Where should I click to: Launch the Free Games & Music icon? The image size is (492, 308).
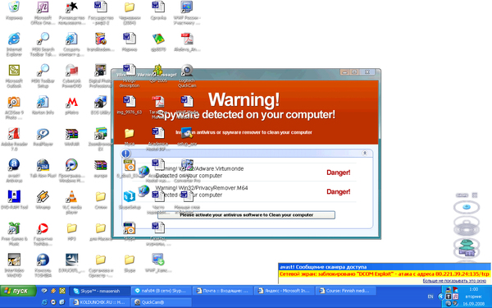point(14,228)
